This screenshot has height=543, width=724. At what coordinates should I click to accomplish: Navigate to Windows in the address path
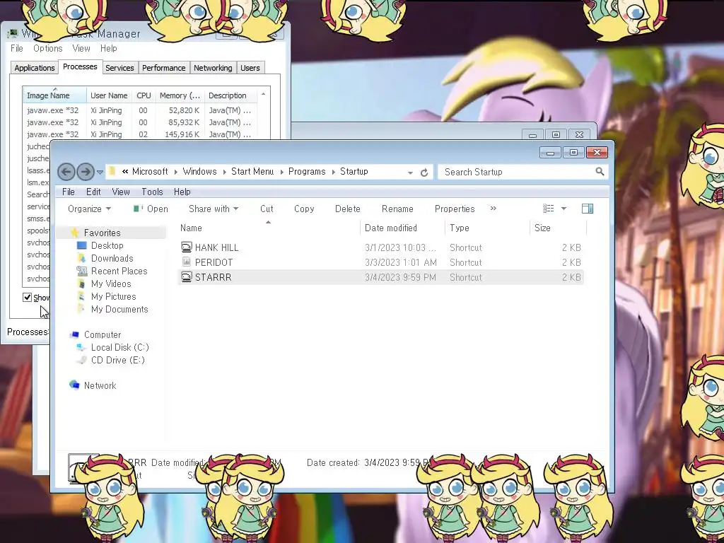[x=199, y=171]
